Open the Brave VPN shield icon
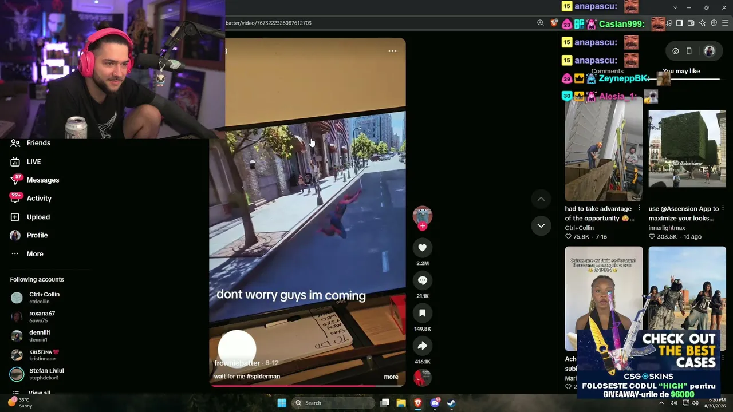The height and width of the screenshot is (412, 733). [714, 23]
